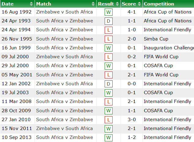Open the 15 Nov 2011 Zimbabwe v South Africa match
Image resolution: width=194 pixels, height=142 pixels.
coord(64,129)
